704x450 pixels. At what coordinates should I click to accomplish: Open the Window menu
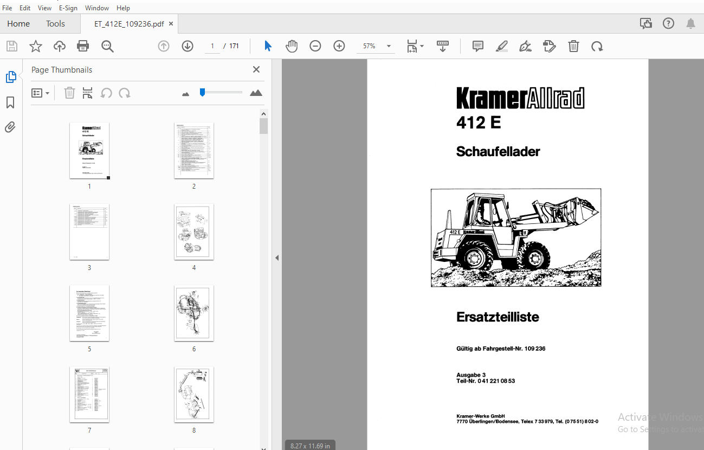(x=97, y=8)
